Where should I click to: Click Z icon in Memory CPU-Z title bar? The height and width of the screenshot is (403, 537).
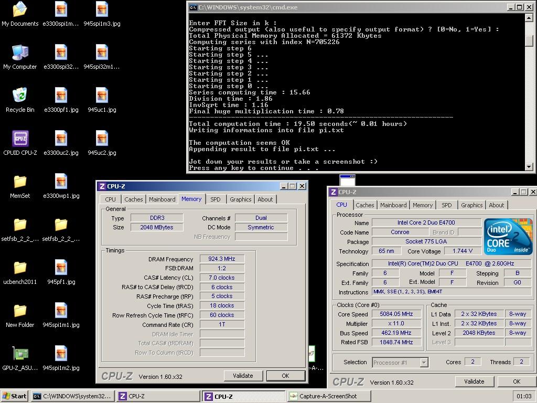tap(102, 186)
